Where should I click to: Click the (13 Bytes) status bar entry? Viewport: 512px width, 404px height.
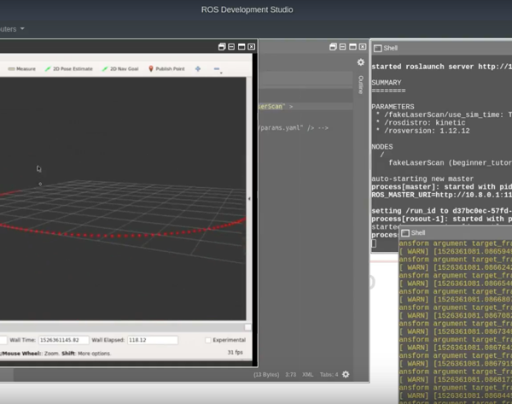tap(266, 375)
